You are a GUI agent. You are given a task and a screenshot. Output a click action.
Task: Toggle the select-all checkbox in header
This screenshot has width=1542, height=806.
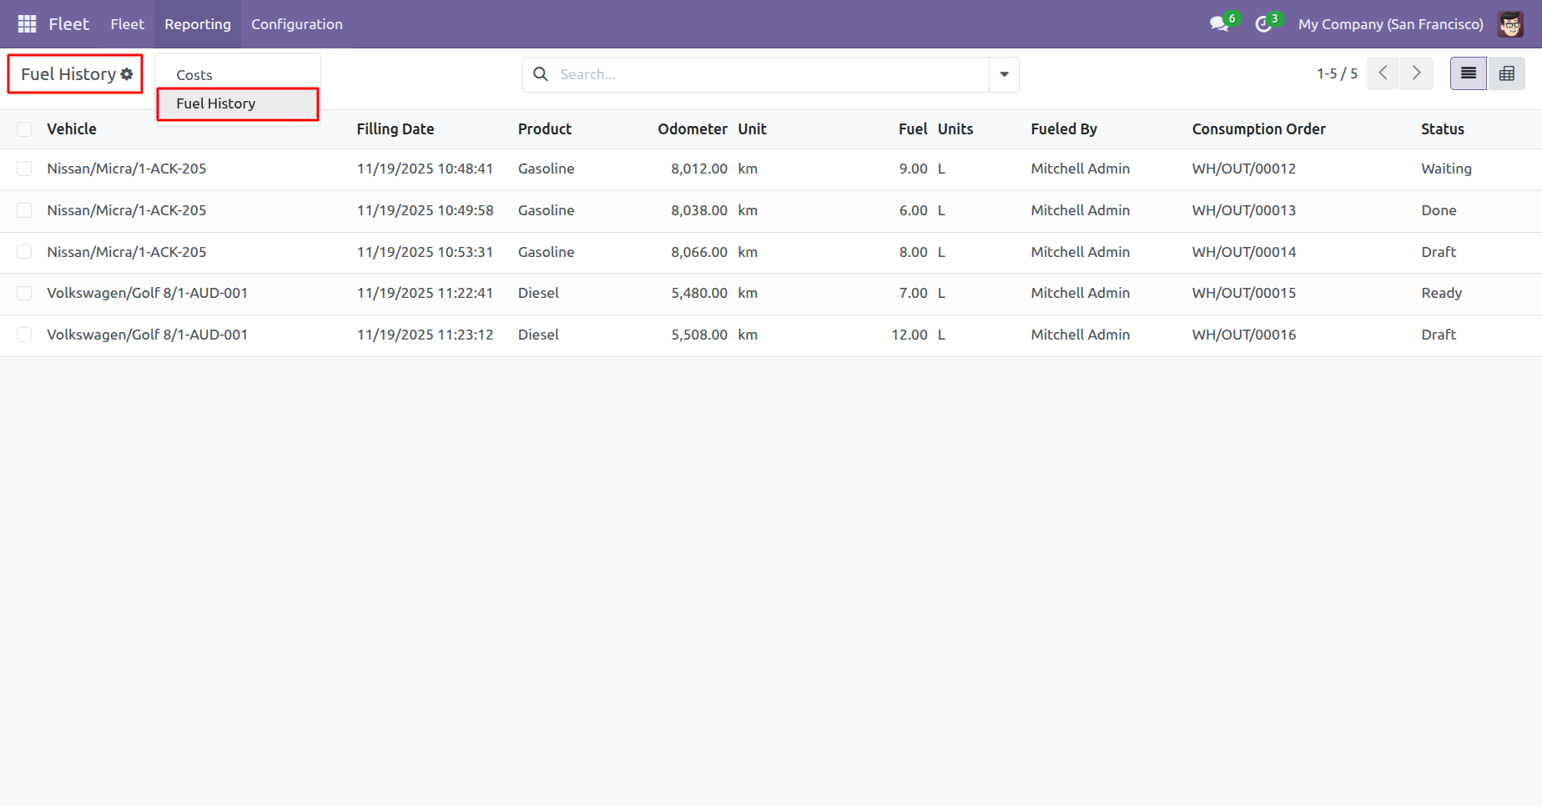coord(24,129)
